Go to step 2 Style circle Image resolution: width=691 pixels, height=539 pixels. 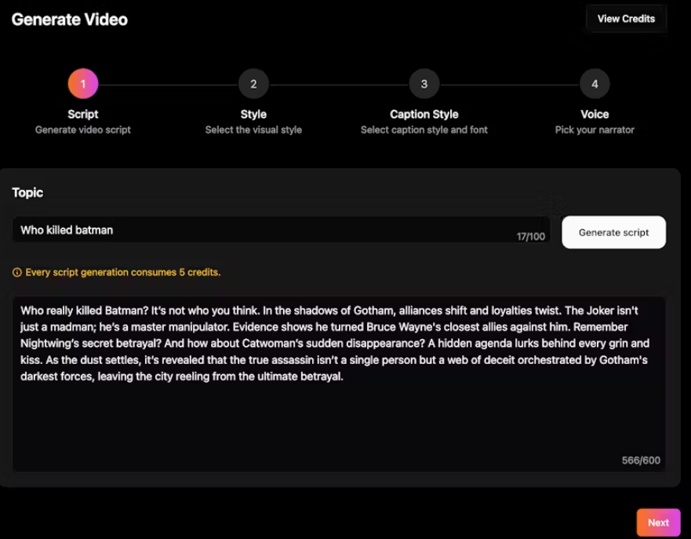pos(253,84)
